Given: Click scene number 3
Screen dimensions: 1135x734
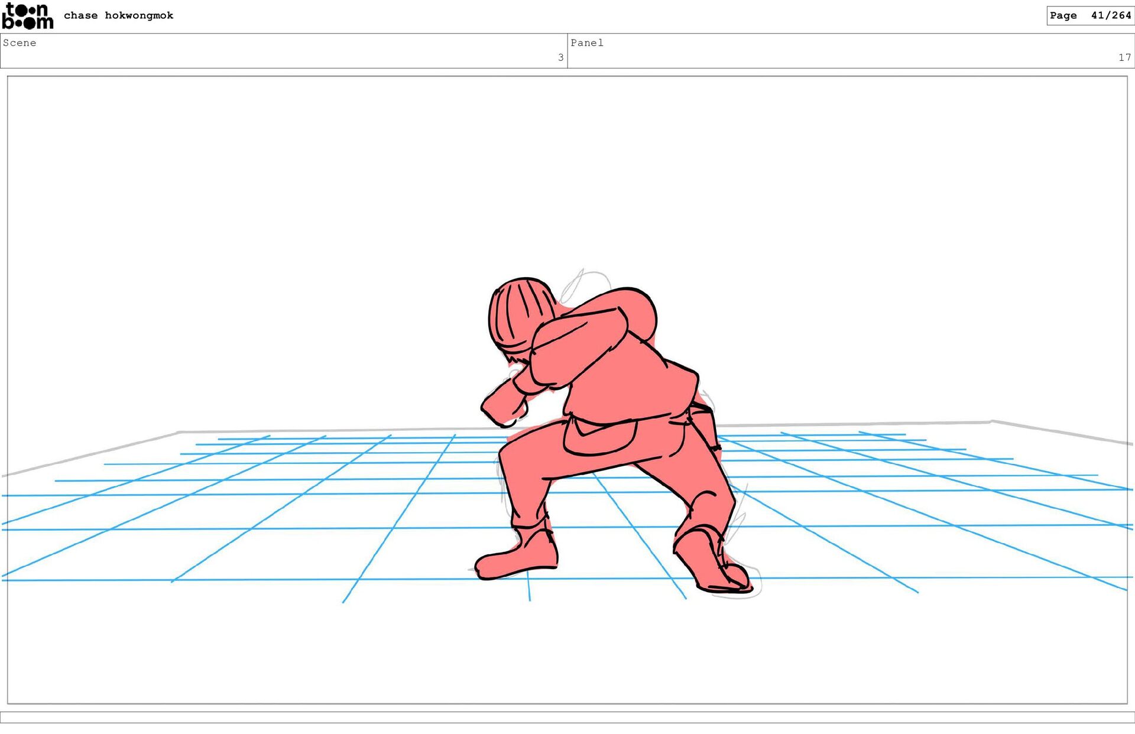Looking at the screenshot, I should 560,57.
